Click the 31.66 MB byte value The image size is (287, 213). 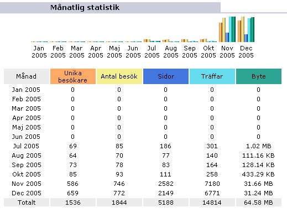(258, 184)
